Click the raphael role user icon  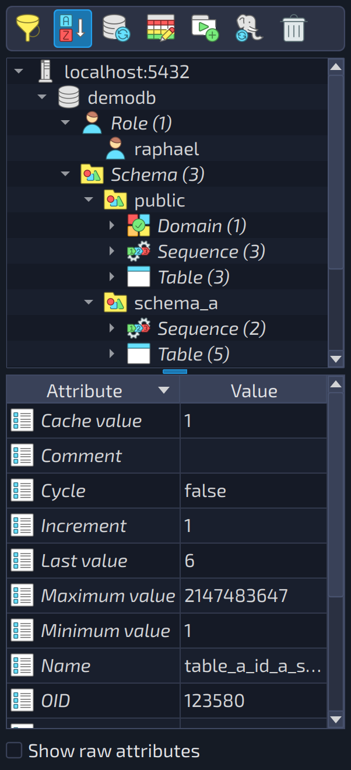pyautogui.click(x=115, y=149)
